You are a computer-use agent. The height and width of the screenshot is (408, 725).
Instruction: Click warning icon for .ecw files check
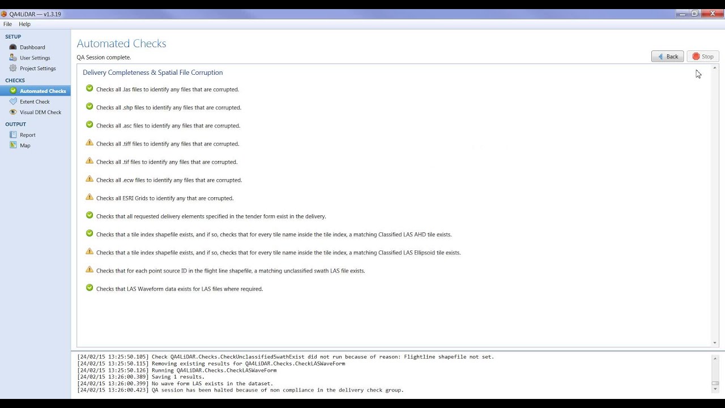(x=89, y=179)
